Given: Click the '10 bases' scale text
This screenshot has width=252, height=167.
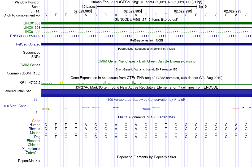Looking at the screenshot, I should tap(89, 7).
